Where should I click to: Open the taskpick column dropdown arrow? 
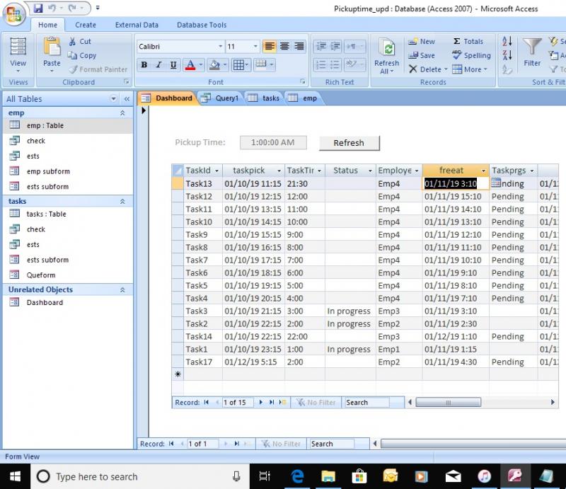pyautogui.click(x=279, y=171)
